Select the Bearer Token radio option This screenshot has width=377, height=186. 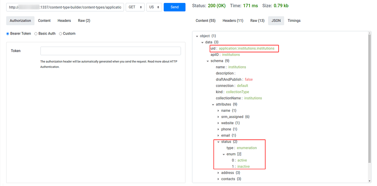click(8, 33)
